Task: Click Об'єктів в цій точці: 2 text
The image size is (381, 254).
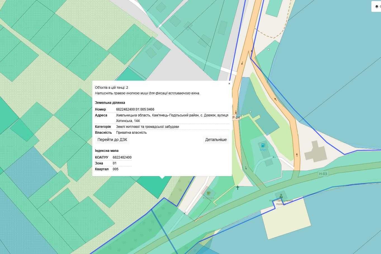Action: coord(112,88)
